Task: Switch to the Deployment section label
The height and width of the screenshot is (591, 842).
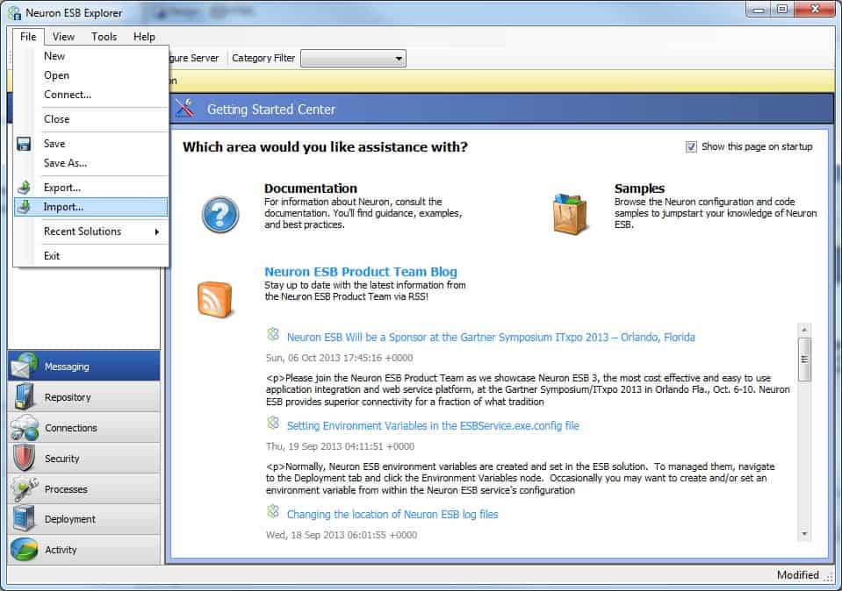Action: [70, 519]
